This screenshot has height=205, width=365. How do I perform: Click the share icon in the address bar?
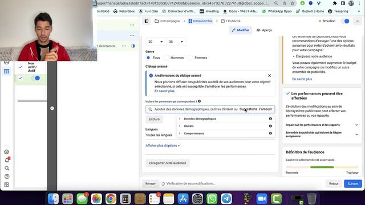[x=284, y=3]
